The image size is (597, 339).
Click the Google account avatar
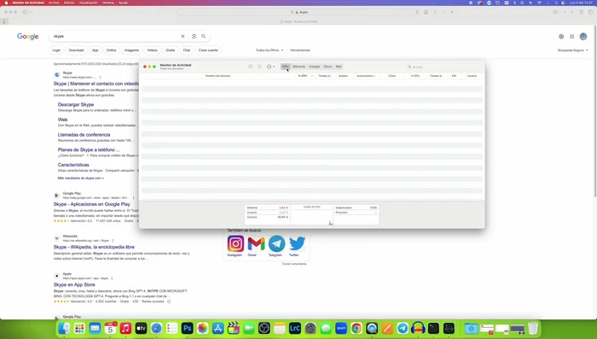pos(583,37)
